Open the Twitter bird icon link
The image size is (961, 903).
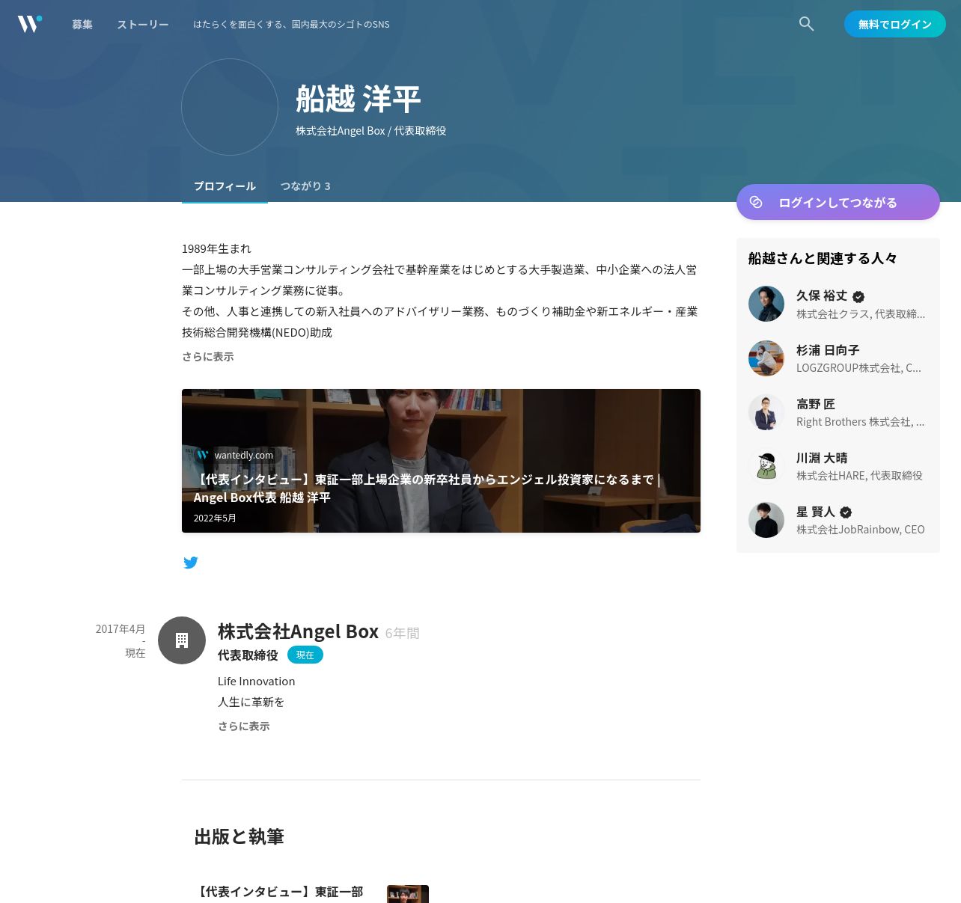pyautogui.click(x=191, y=563)
